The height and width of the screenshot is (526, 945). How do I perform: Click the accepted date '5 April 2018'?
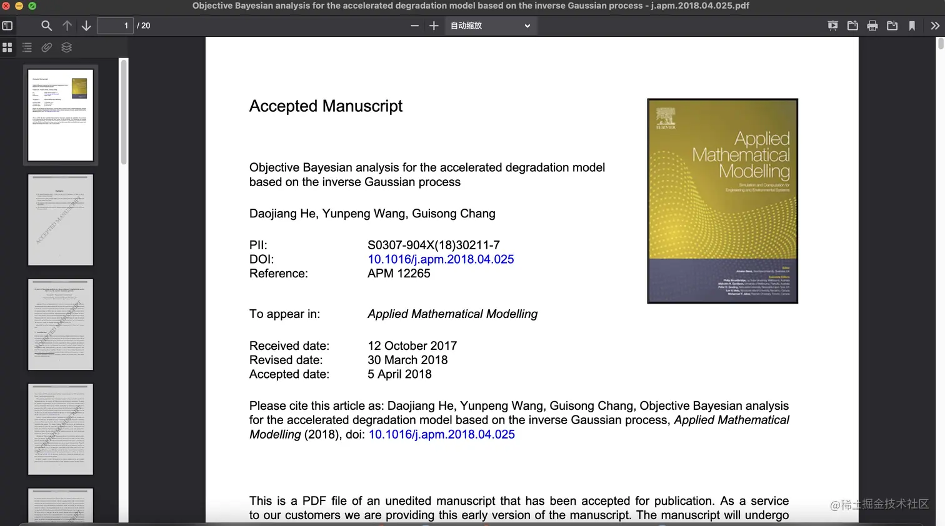point(400,374)
